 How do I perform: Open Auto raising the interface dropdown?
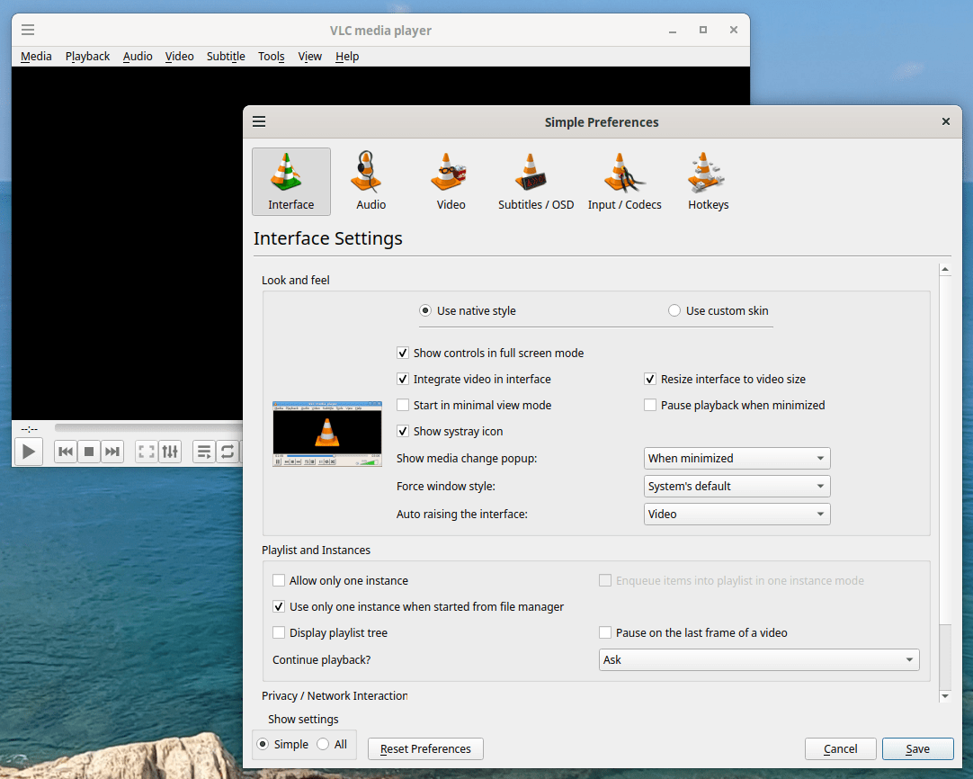click(736, 514)
